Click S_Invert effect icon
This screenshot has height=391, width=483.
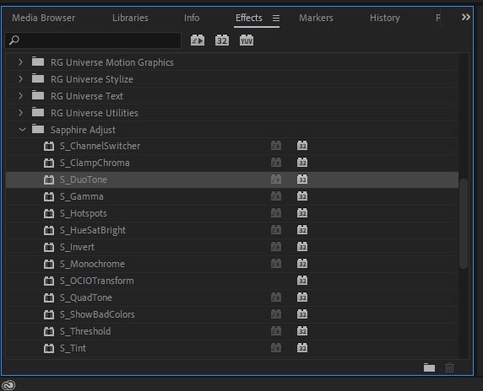point(49,247)
